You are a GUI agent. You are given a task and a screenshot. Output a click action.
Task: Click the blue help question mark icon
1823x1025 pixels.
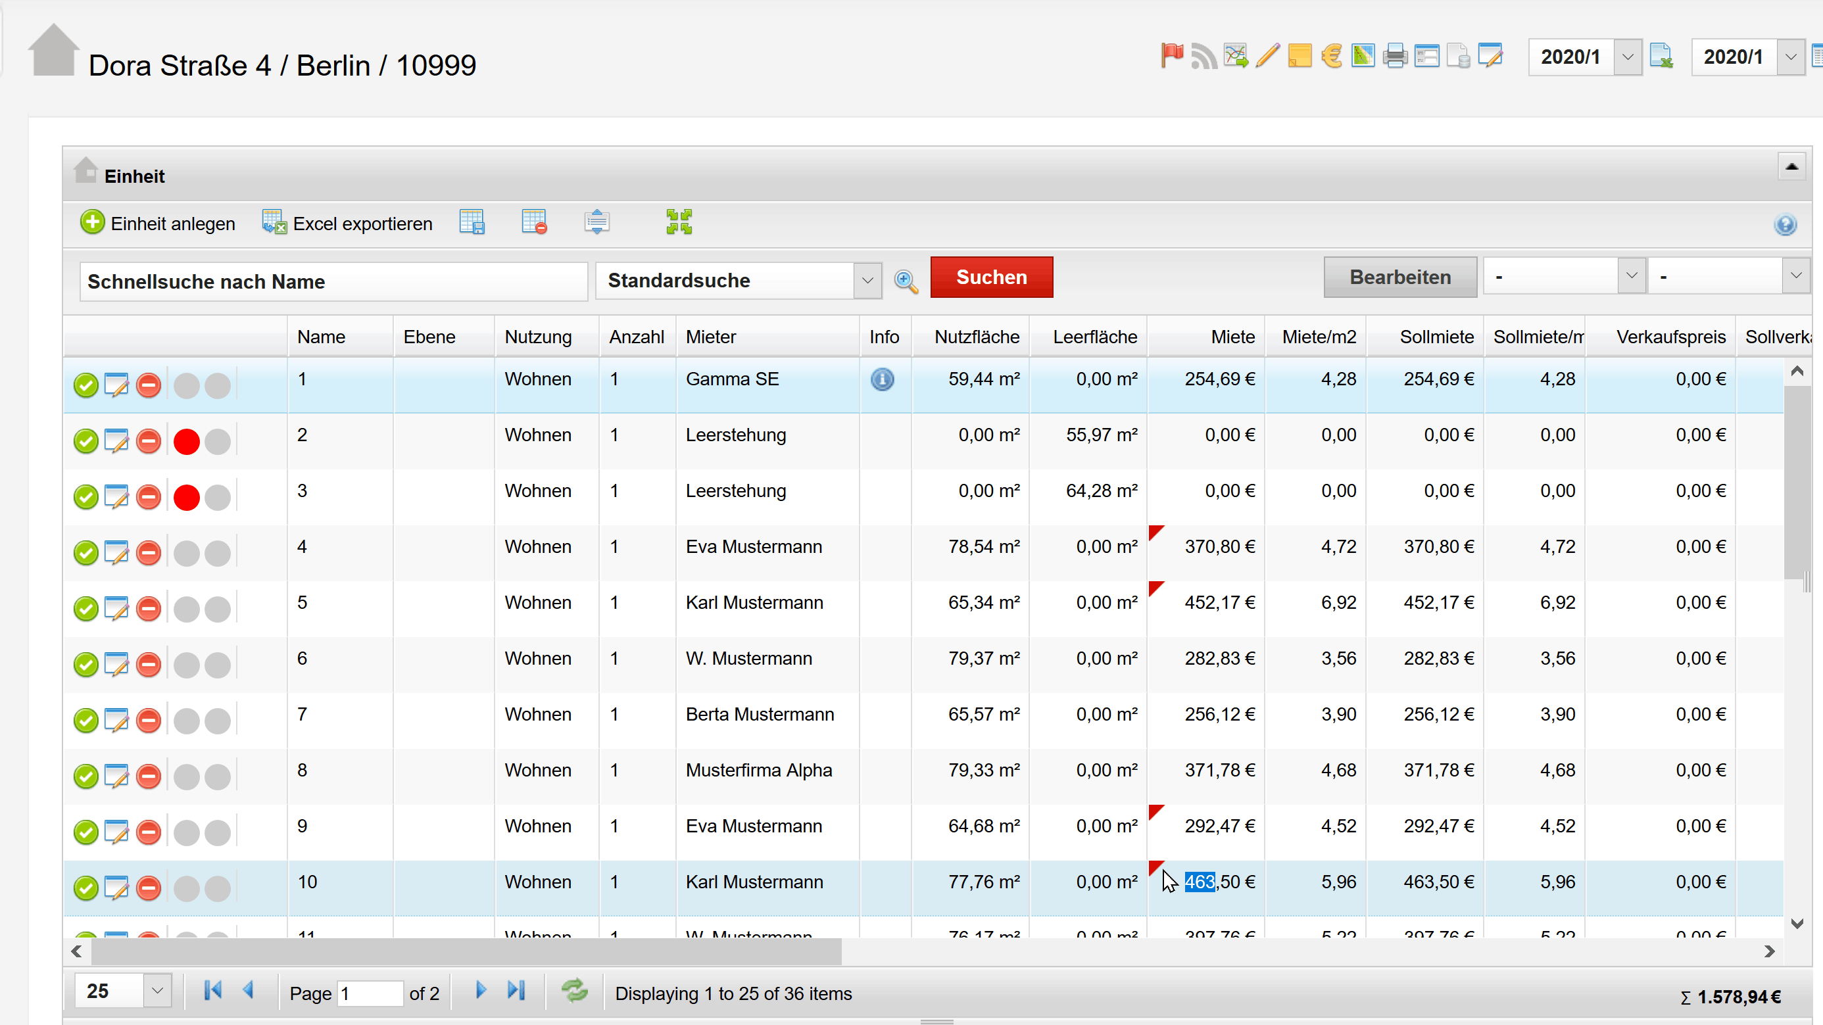point(1785,225)
